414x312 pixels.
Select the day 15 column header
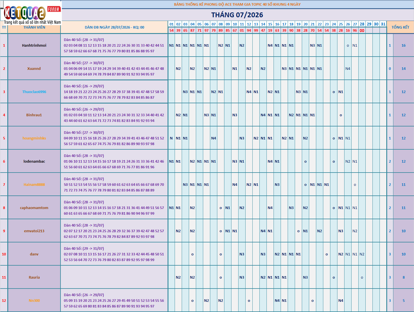coord(270,24)
